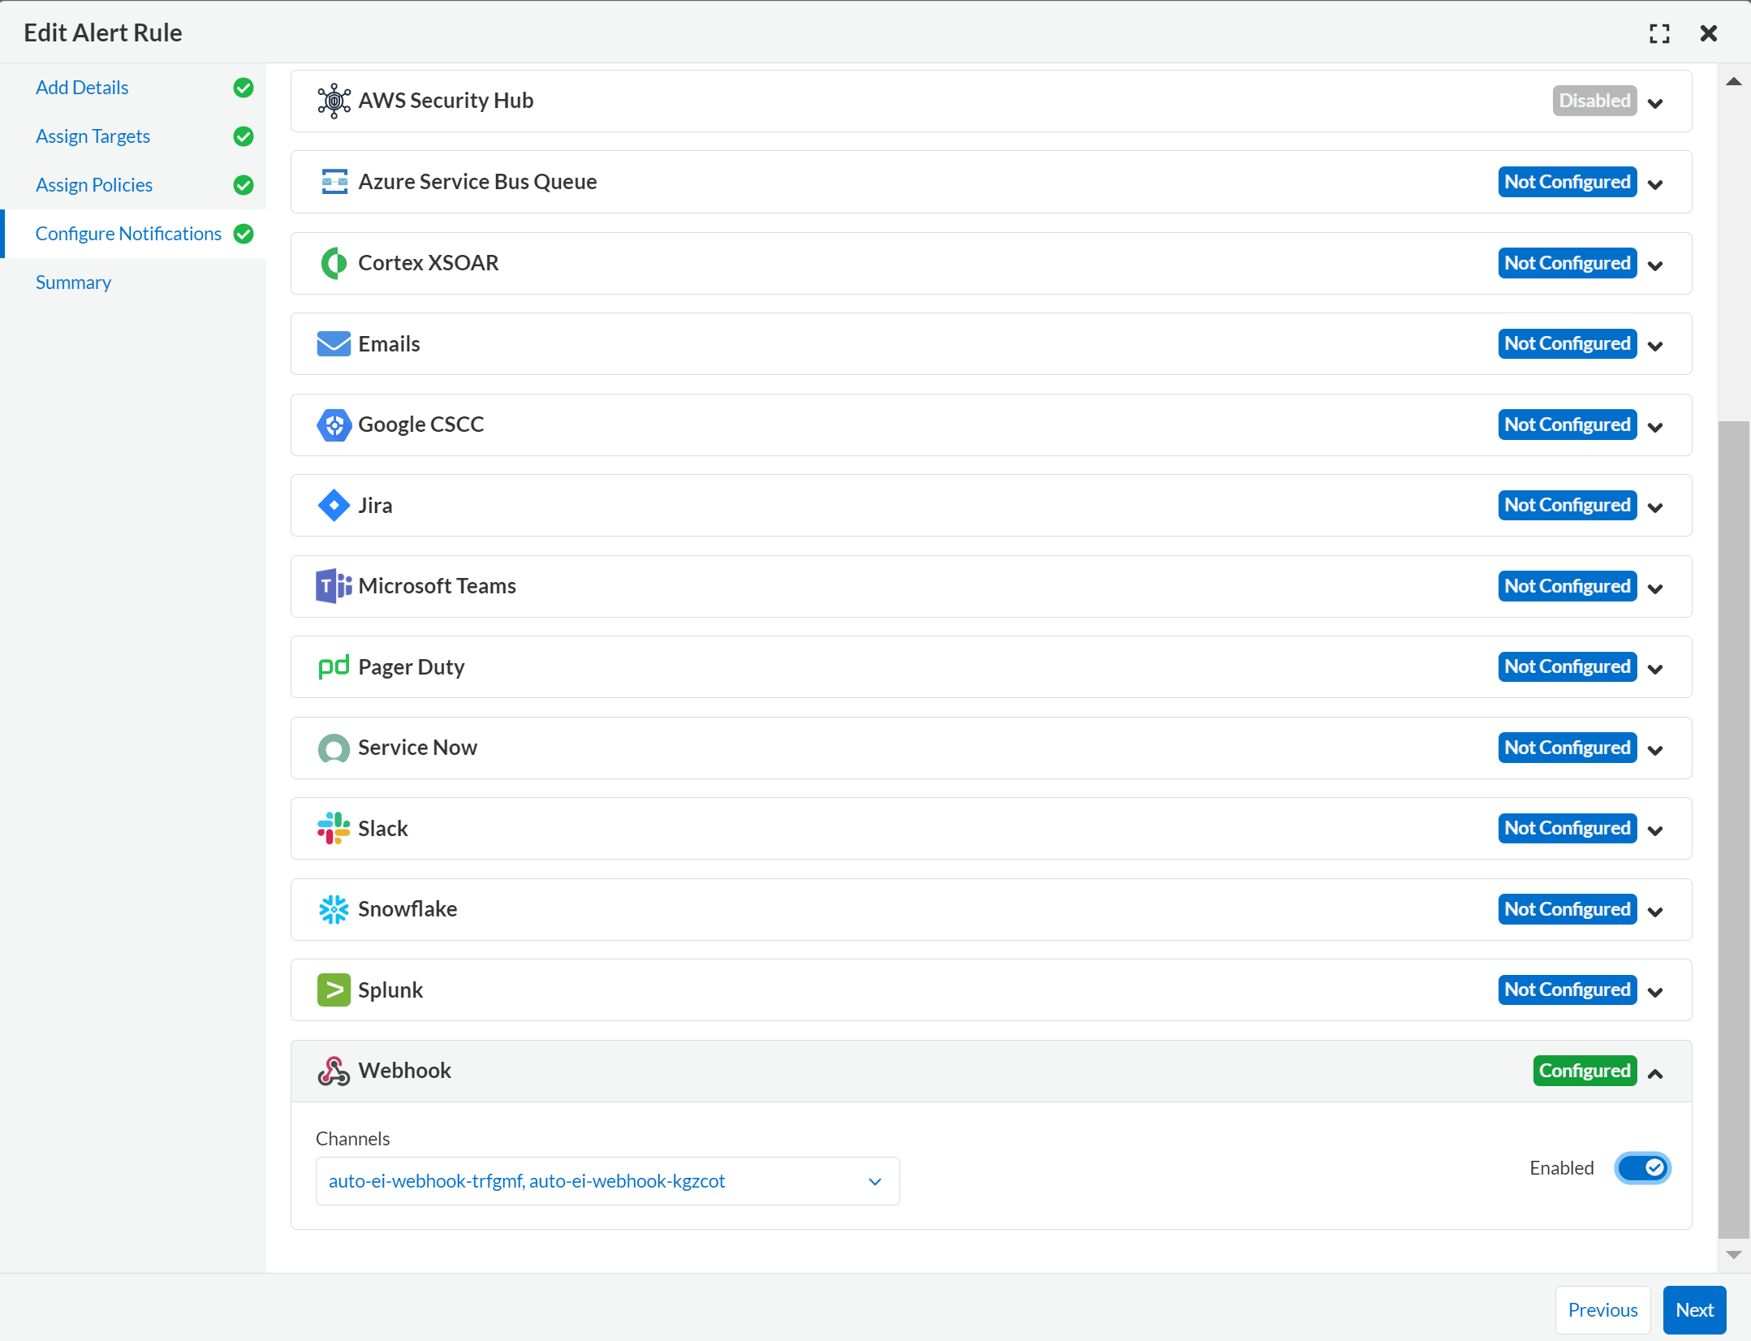
Task: Click the scrollbar down arrow
Action: pyautogui.click(x=1734, y=1255)
